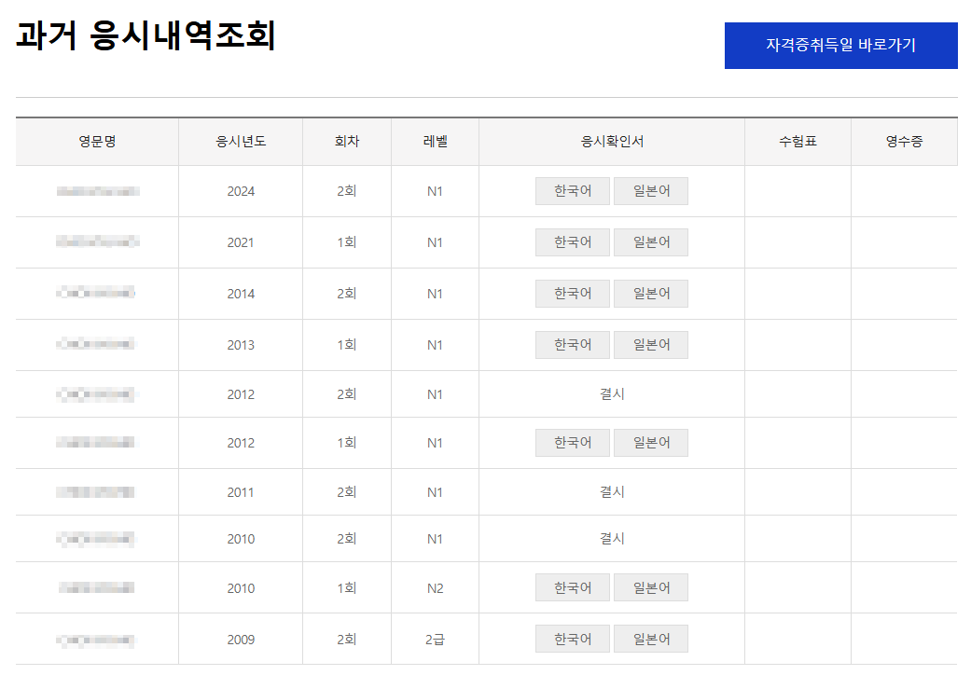Select the year cell 2013
Screen dimensions: 971x675
[x=241, y=346]
